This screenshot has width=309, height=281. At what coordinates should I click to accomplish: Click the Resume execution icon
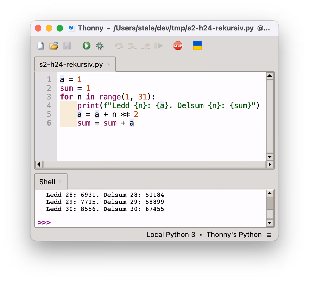tap(158, 46)
